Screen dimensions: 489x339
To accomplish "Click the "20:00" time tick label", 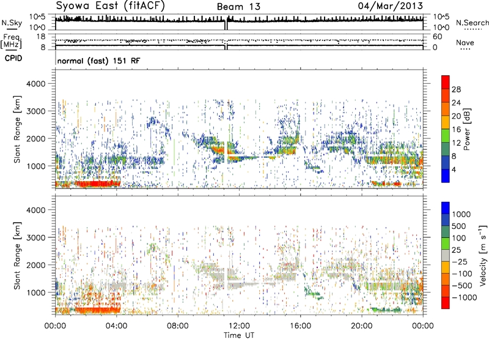I will pyautogui.click(x=361, y=326).
